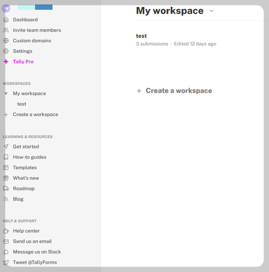Click the Tweet @TallyForms Twitter bird icon
The height and width of the screenshot is (272, 269).
tap(6, 263)
